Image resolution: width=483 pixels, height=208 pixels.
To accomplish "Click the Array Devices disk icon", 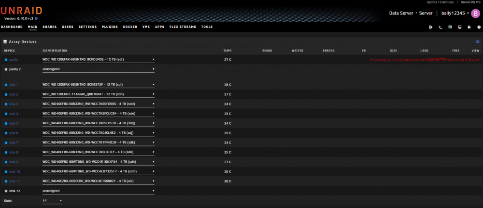I will click(5, 41).
